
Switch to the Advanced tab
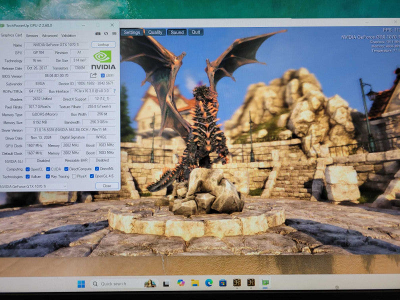tap(49, 35)
